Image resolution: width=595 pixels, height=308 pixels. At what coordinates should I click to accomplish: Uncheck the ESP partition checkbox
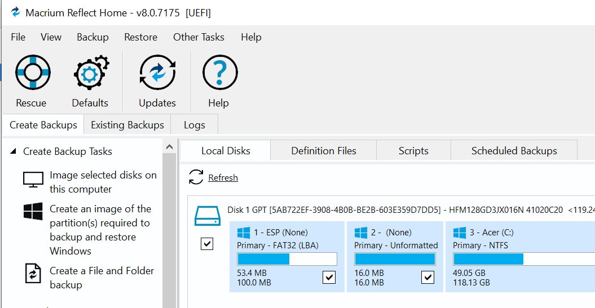329,278
